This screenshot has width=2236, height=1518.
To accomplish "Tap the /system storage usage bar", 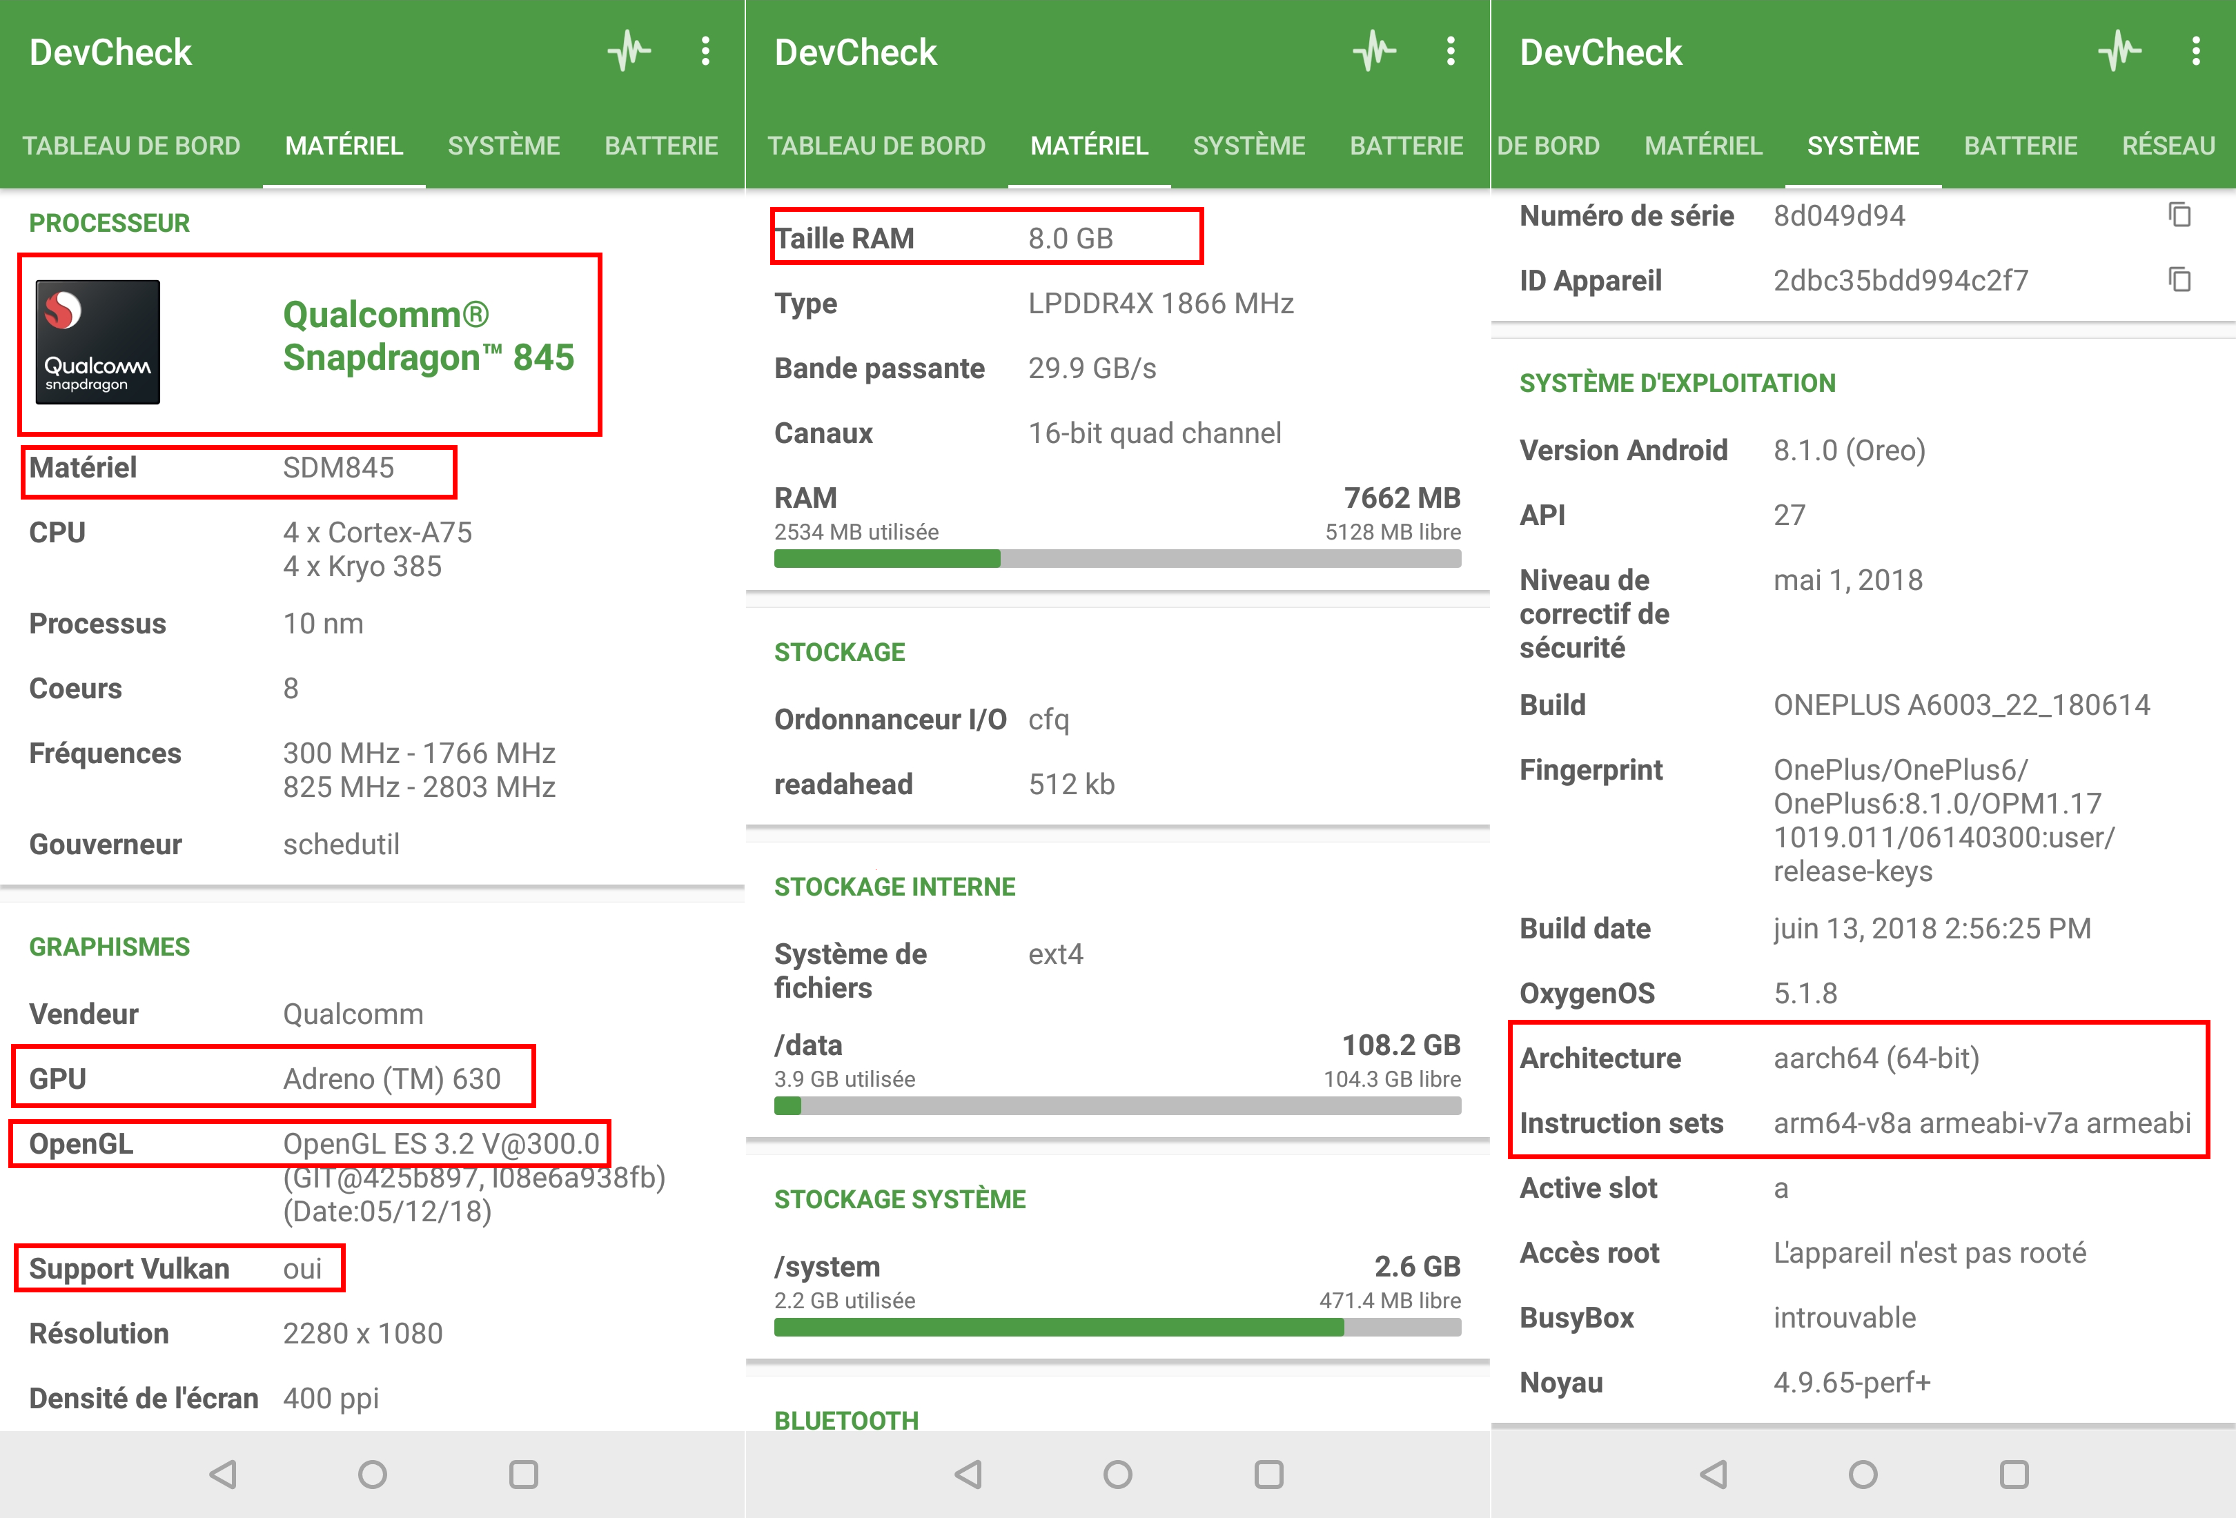I will click(1117, 1327).
